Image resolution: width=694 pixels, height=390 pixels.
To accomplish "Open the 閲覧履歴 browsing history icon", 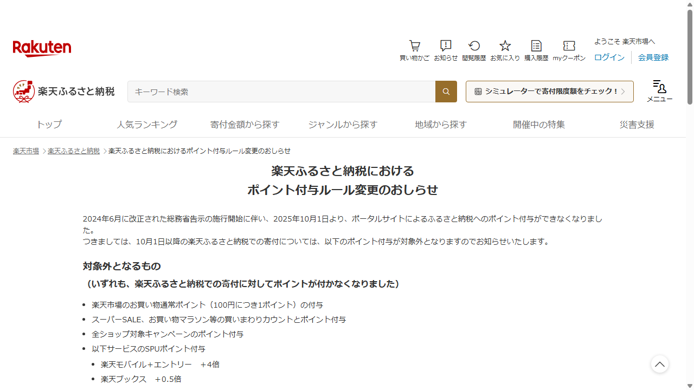I will click(x=474, y=50).
